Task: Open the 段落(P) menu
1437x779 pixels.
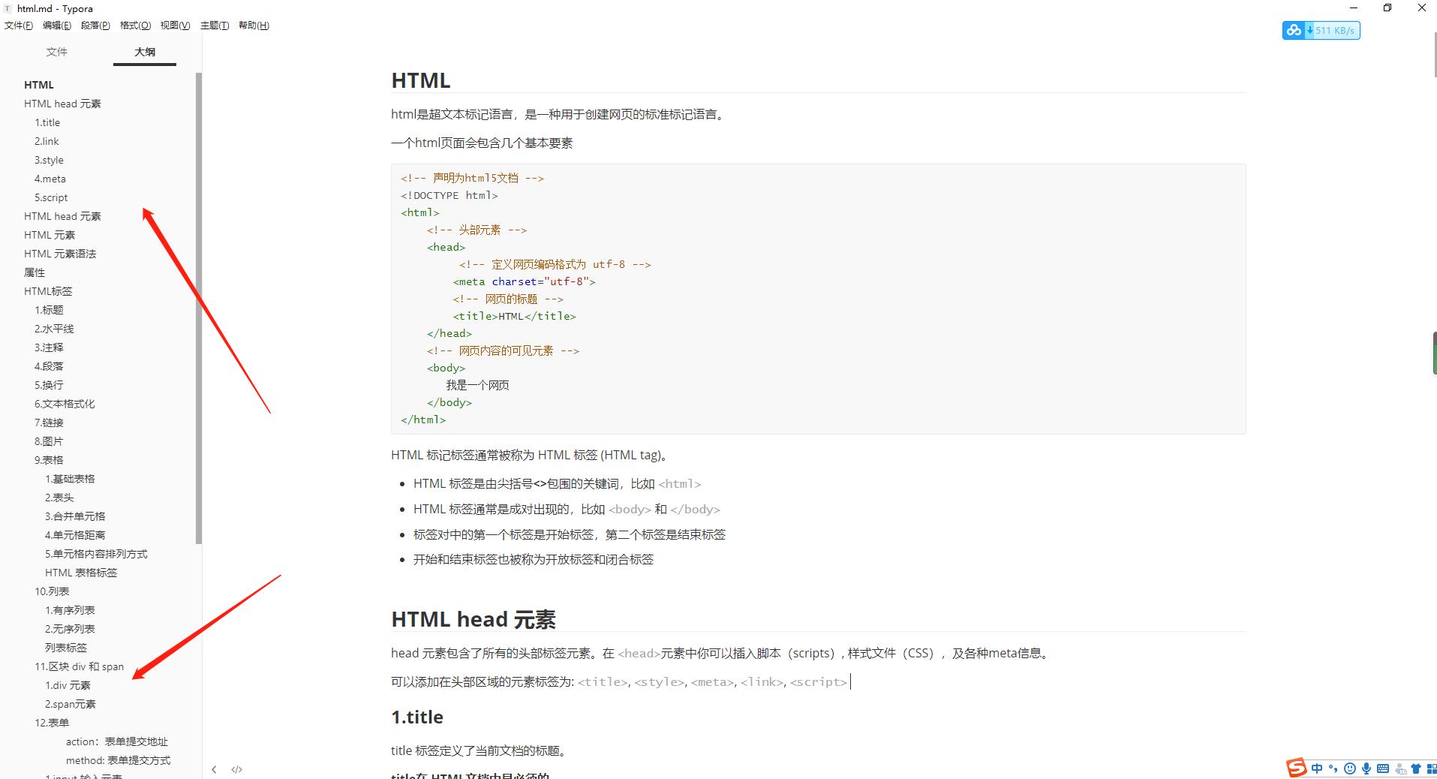Action: coord(95,26)
